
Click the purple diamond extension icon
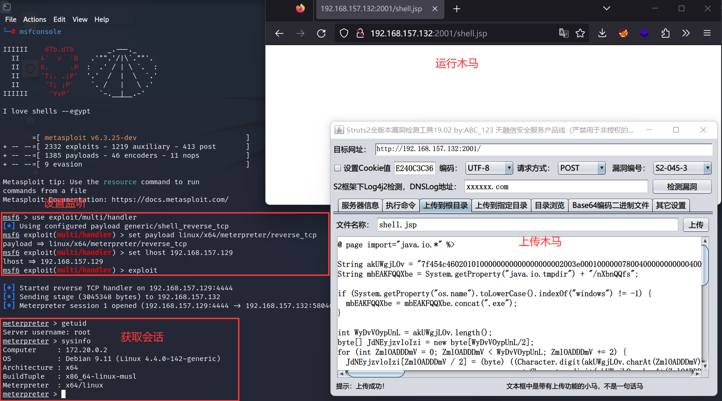click(x=644, y=33)
